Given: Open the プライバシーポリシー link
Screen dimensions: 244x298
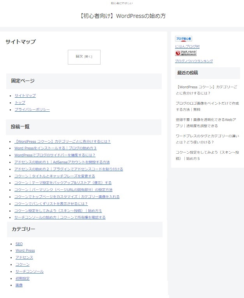Looking at the screenshot, I should pyautogui.click(x=32, y=109).
